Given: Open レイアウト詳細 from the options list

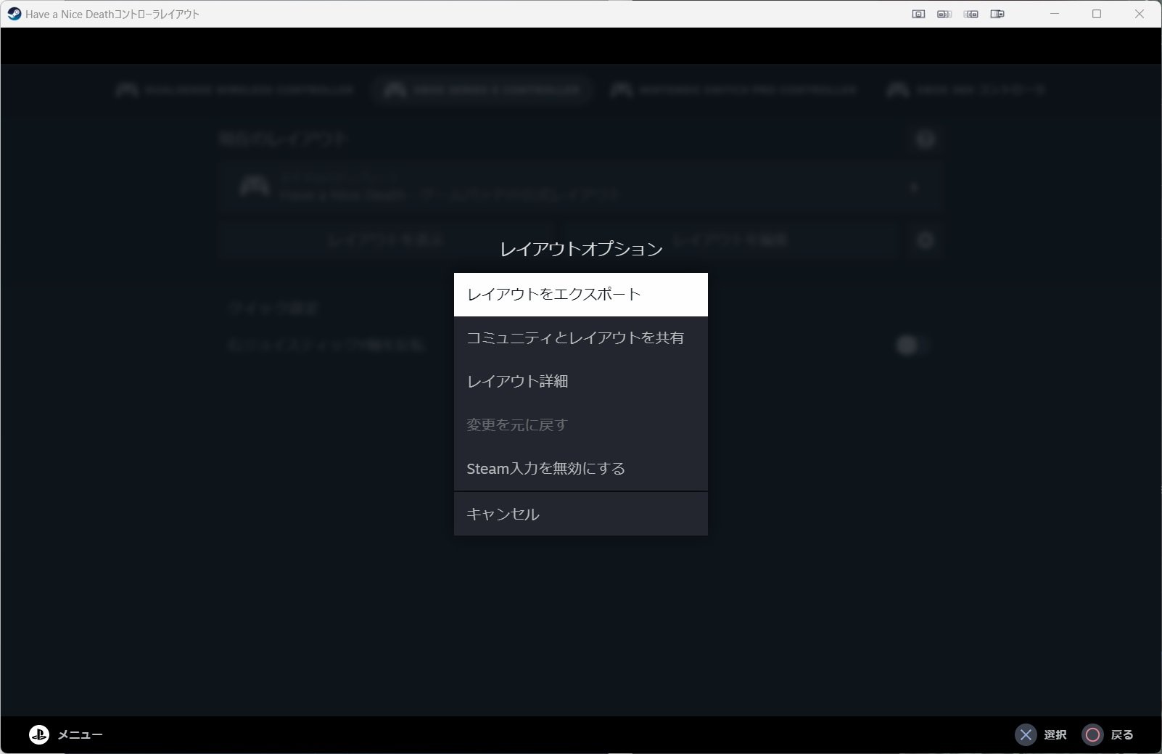Looking at the screenshot, I should (580, 382).
